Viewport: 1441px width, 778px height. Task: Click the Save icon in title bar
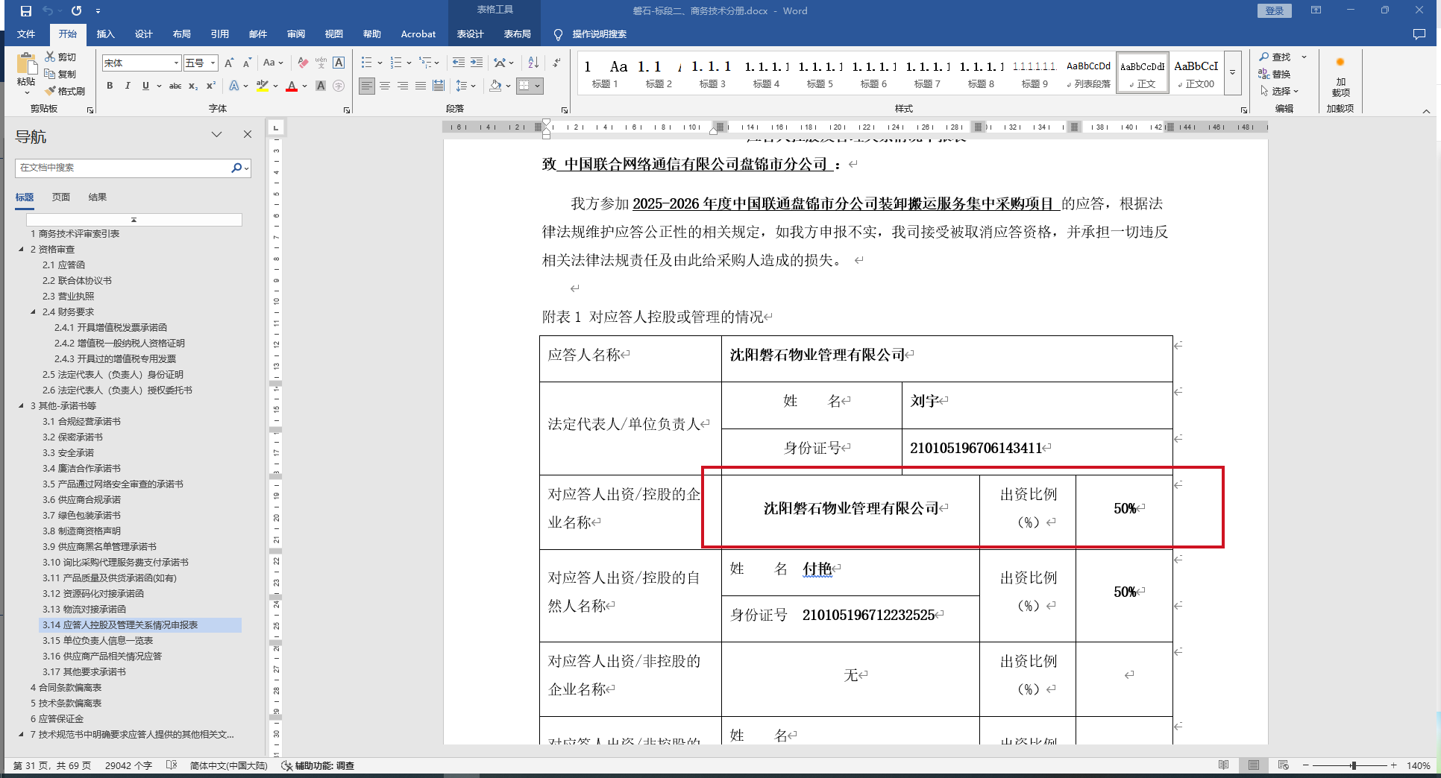point(26,11)
